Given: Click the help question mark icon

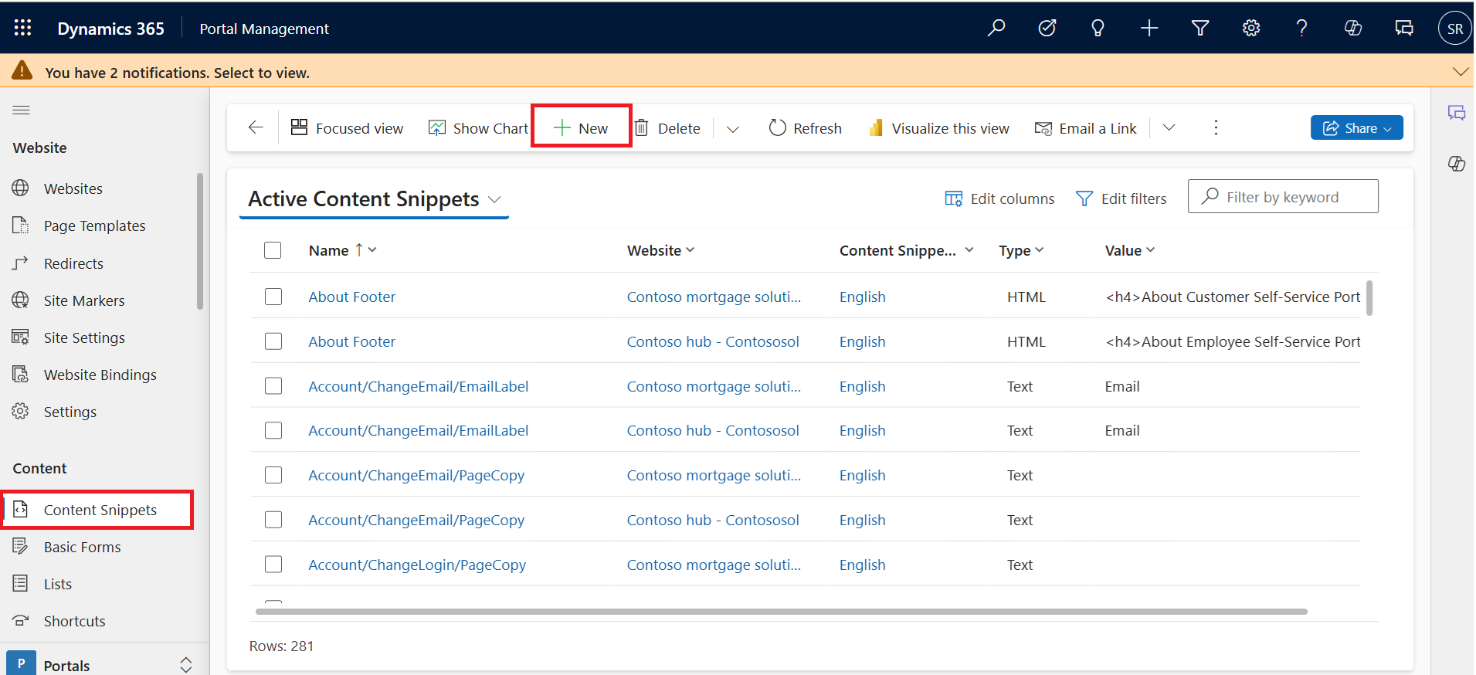Looking at the screenshot, I should click(1301, 29).
